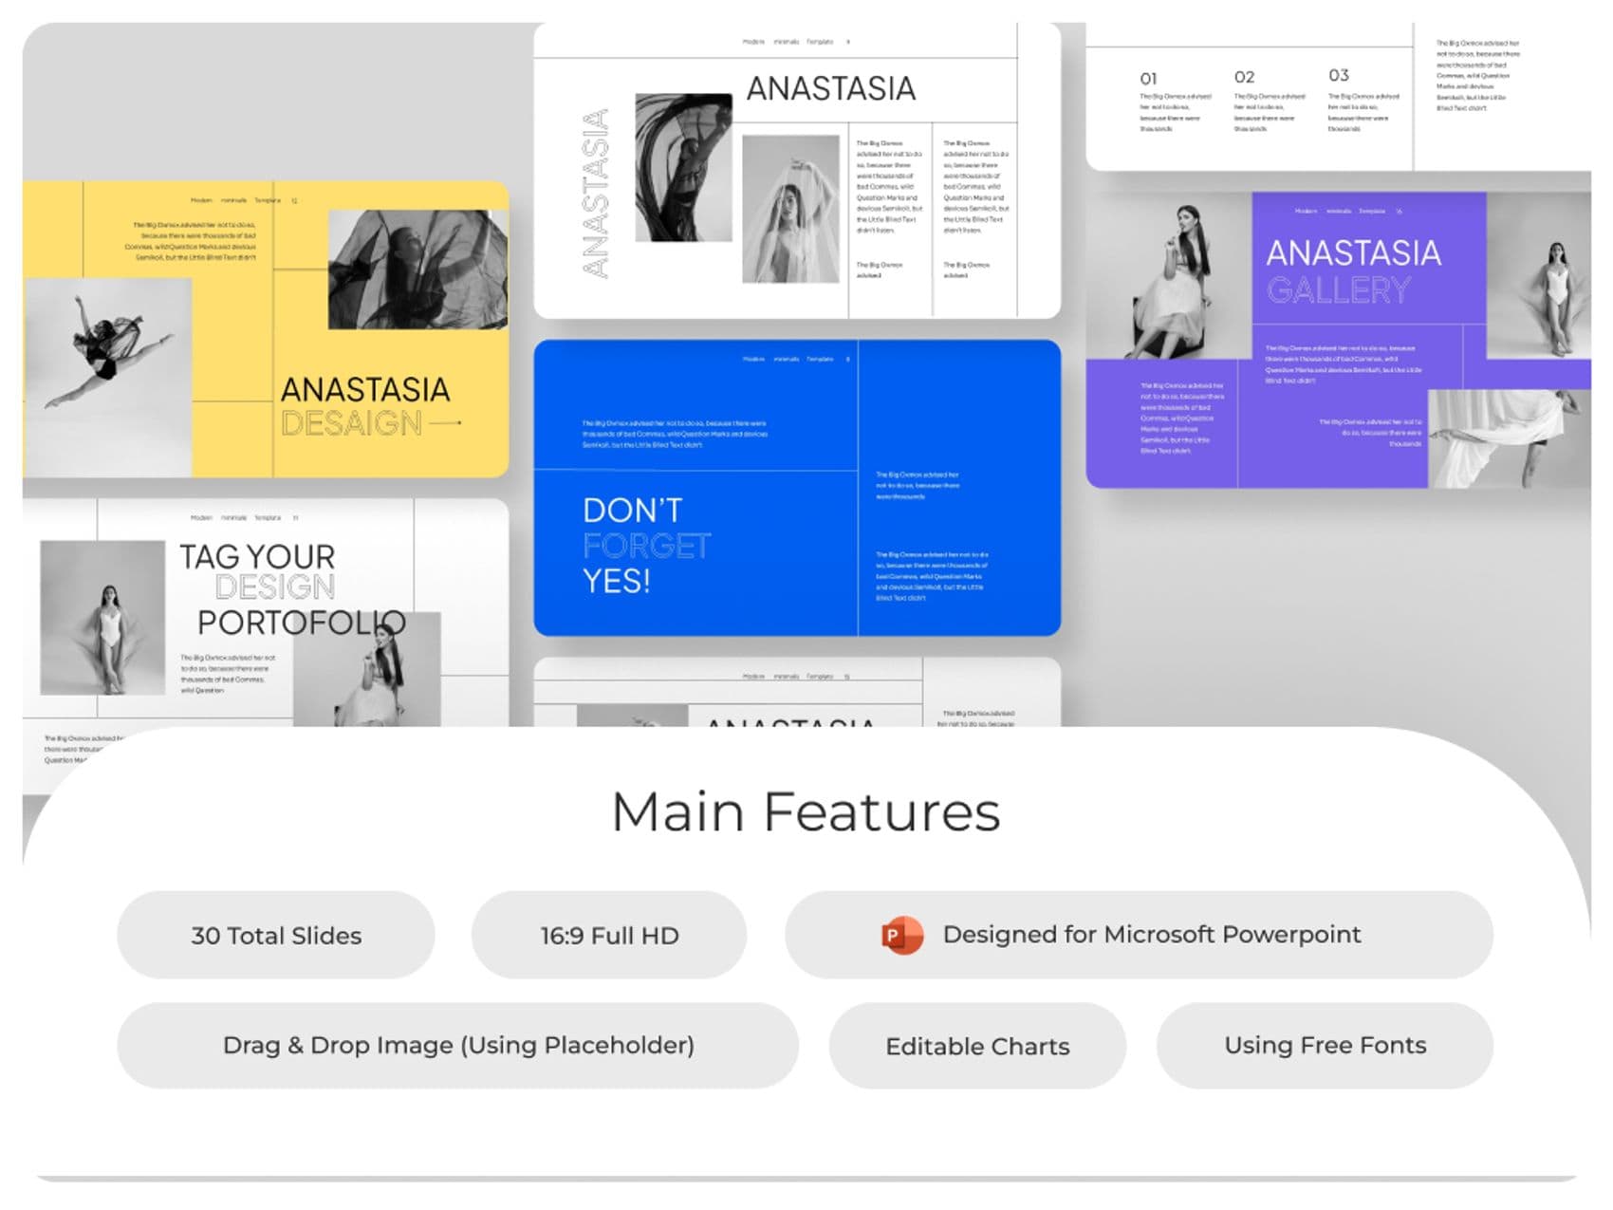Select the 30 Total Slides pill
This screenshot has width=1613, height=1210.
click(x=276, y=935)
